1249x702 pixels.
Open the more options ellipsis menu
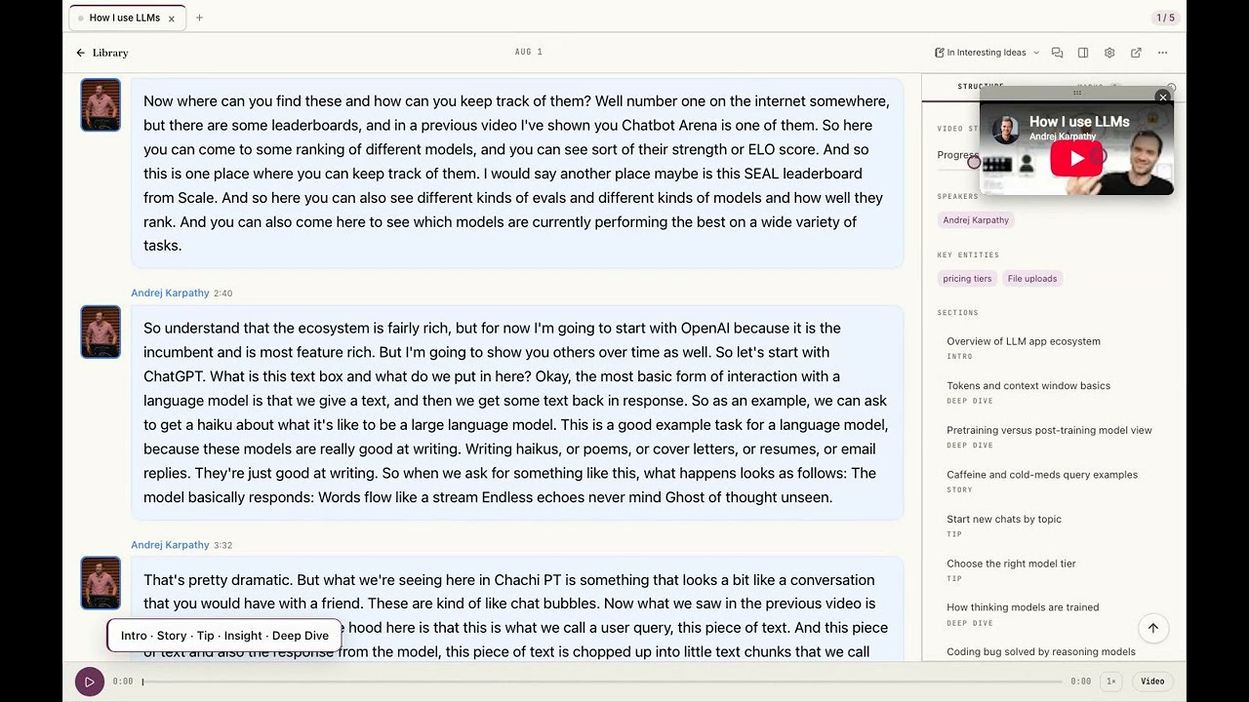[1162, 53]
